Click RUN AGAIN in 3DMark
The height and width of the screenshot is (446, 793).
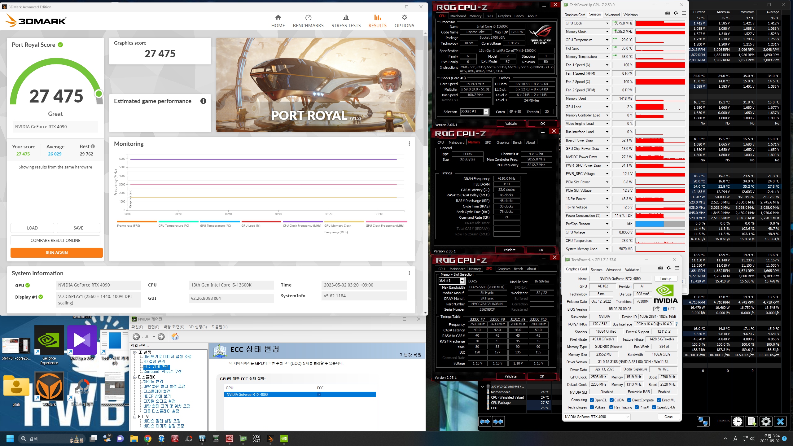[56, 253]
